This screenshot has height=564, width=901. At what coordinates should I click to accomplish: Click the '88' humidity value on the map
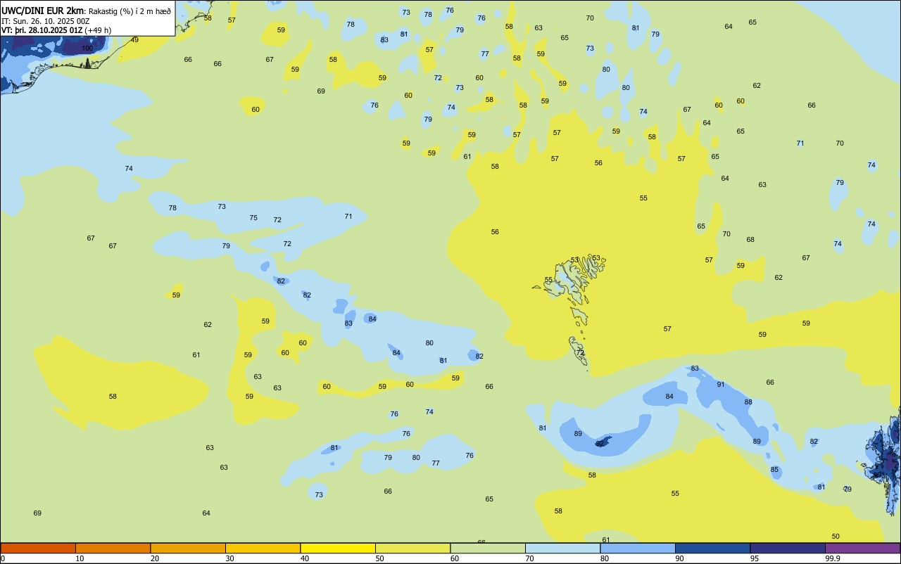point(748,402)
